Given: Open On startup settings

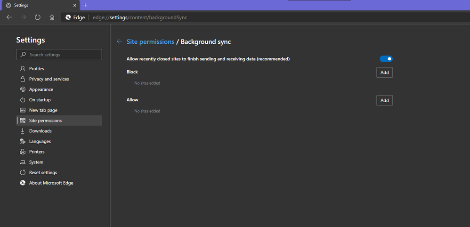Looking at the screenshot, I should point(59,100).
